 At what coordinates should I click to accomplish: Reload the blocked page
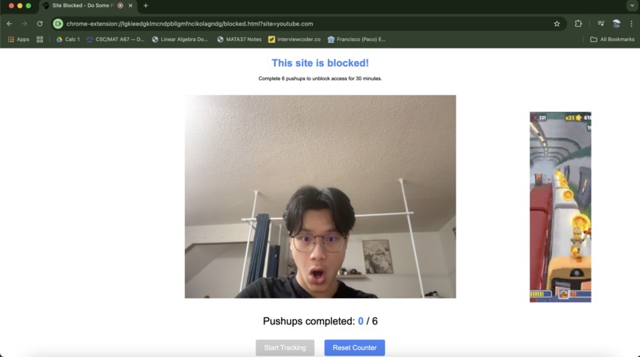40,24
